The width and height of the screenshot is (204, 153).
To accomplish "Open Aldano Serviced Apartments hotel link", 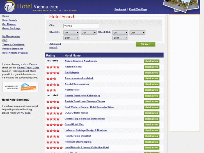I will (x=81, y=61).
